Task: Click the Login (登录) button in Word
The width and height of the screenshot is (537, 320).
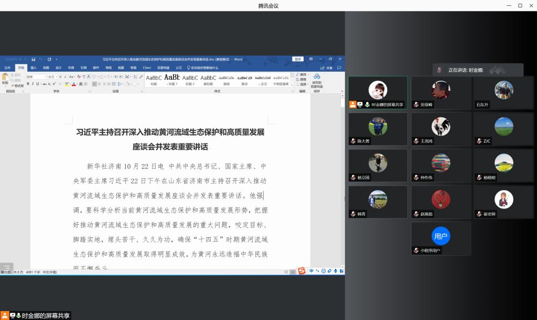Action: [298, 59]
